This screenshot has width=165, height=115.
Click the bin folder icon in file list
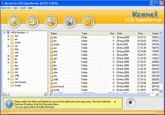(52, 65)
